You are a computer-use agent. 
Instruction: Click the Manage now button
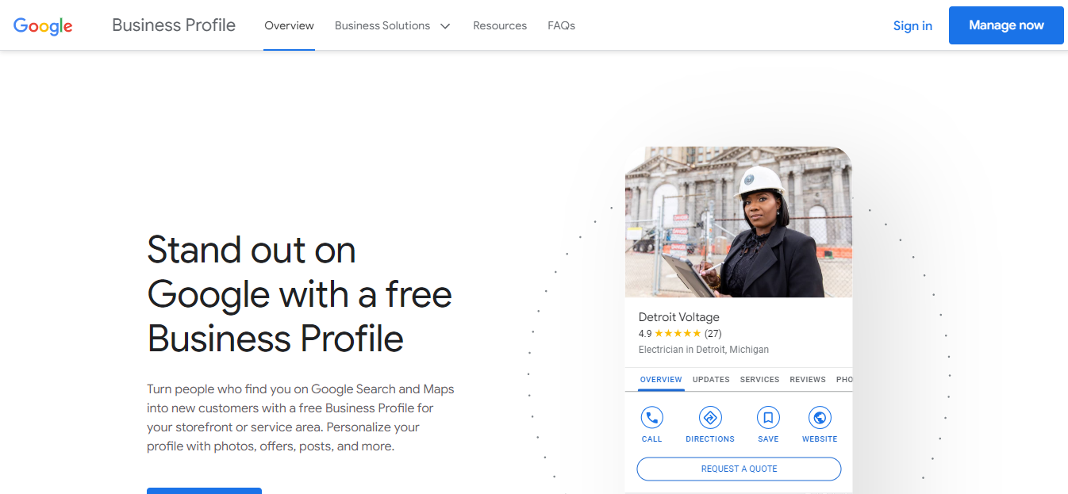click(x=1006, y=25)
